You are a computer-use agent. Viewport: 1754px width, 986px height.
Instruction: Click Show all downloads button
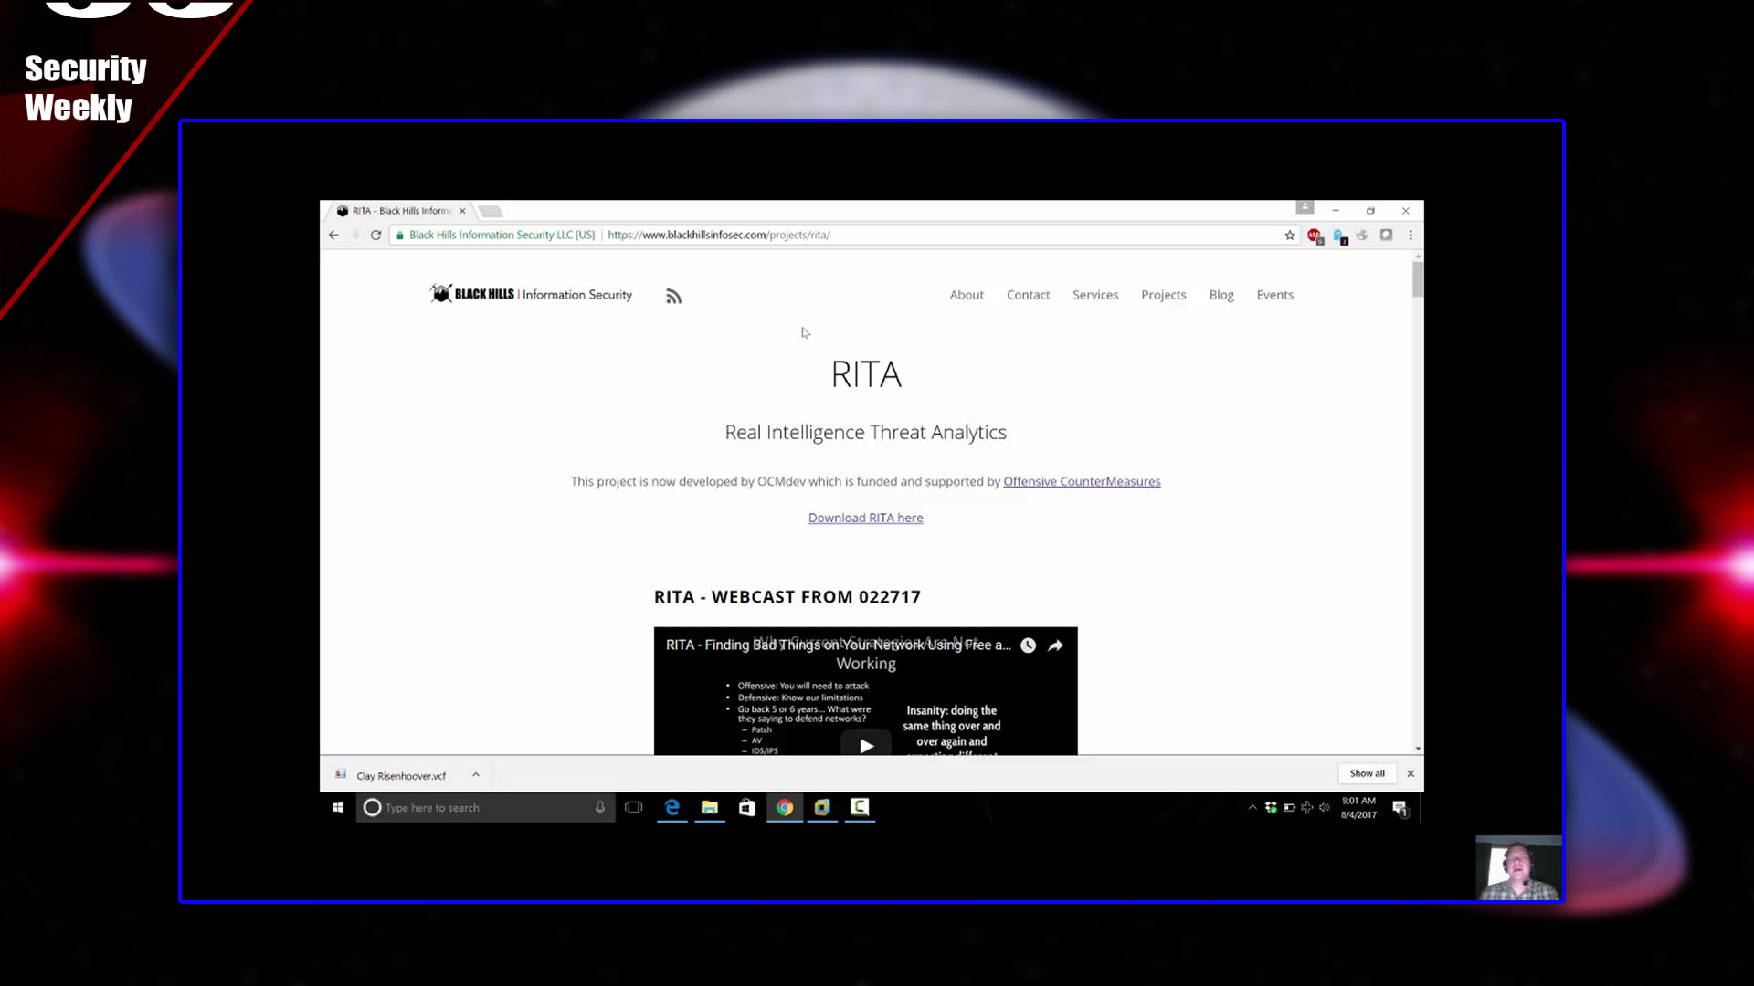pos(1368,773)
